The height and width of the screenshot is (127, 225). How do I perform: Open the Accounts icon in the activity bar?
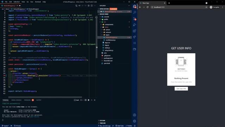coord(134,115)
